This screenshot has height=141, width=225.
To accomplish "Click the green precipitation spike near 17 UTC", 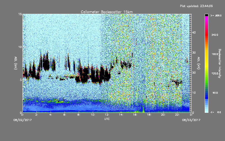I will click(x=143, y=109).
